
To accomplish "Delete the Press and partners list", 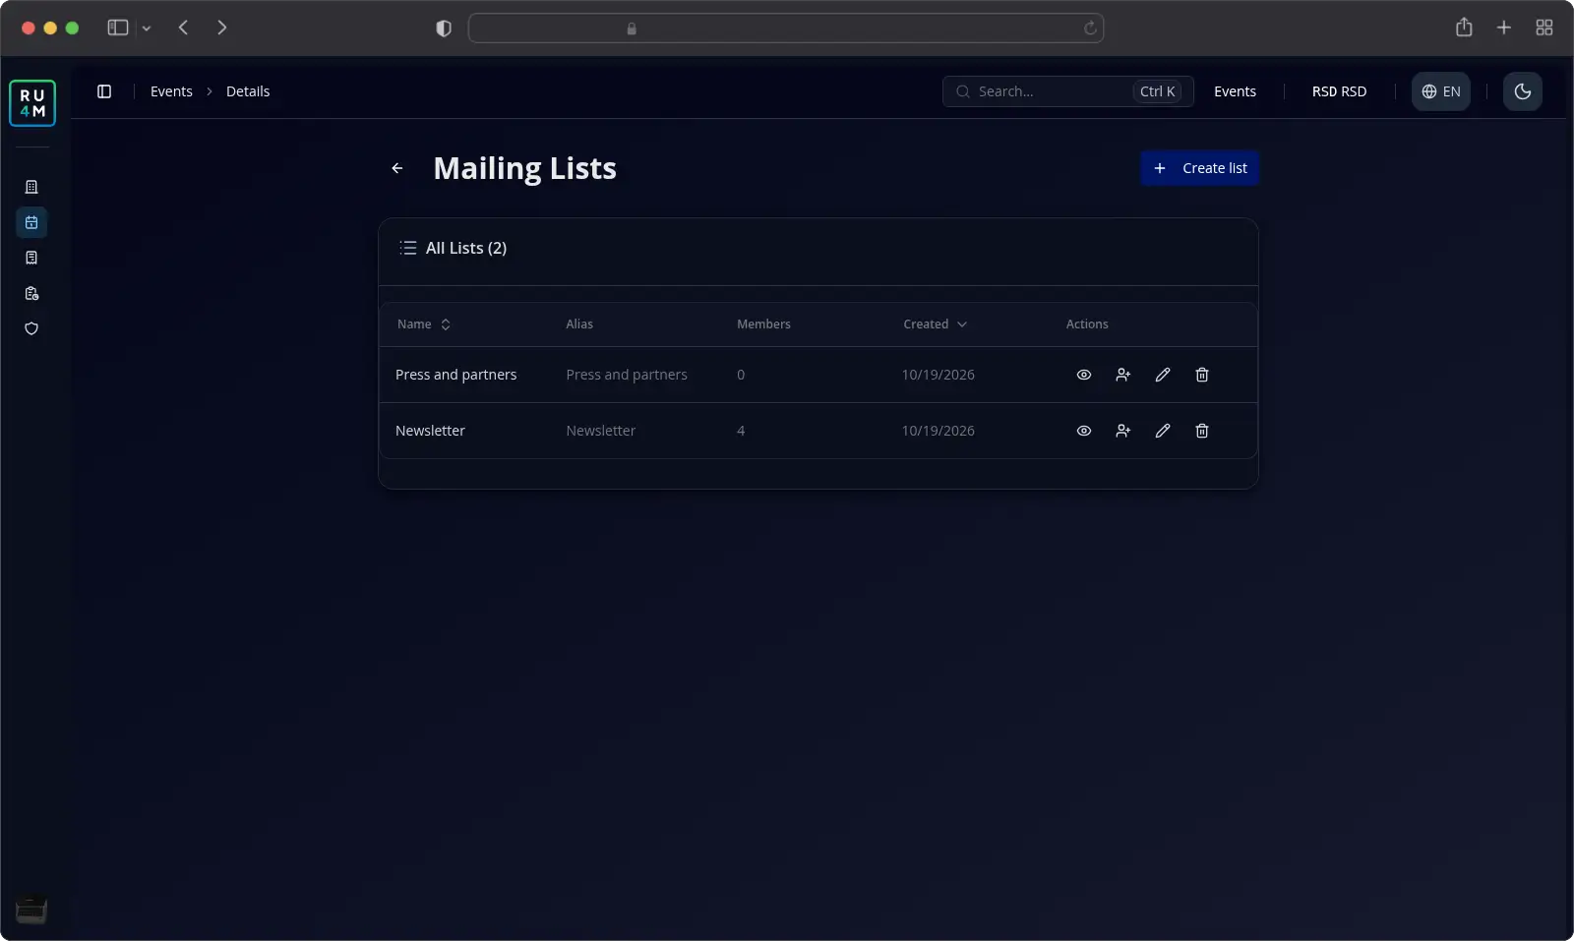I will click(1202, 375).
